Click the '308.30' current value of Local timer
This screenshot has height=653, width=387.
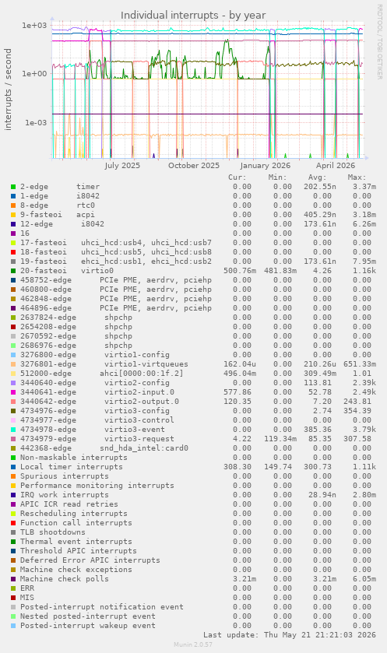point(237,467)
